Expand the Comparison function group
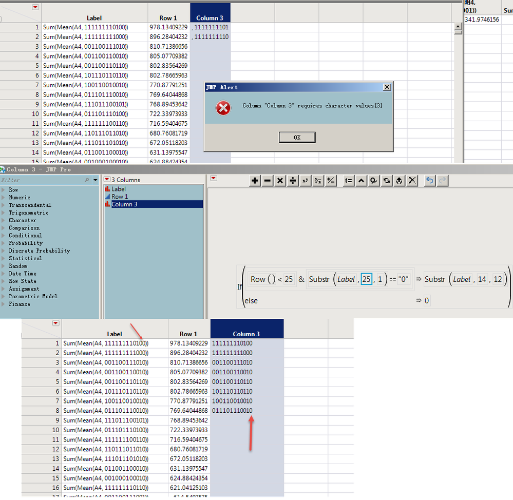The width and height of the screenshot is (513, 500). click(3, 227)
